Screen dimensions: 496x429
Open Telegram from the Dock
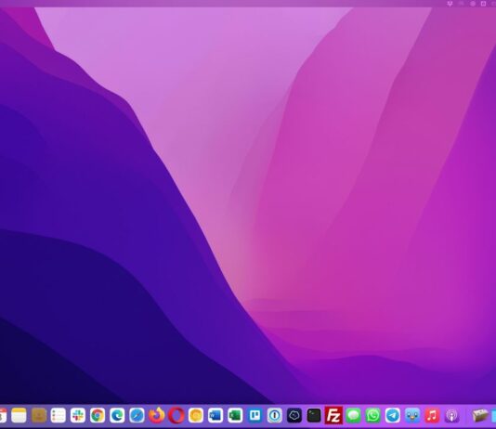(x=393, y=415)
